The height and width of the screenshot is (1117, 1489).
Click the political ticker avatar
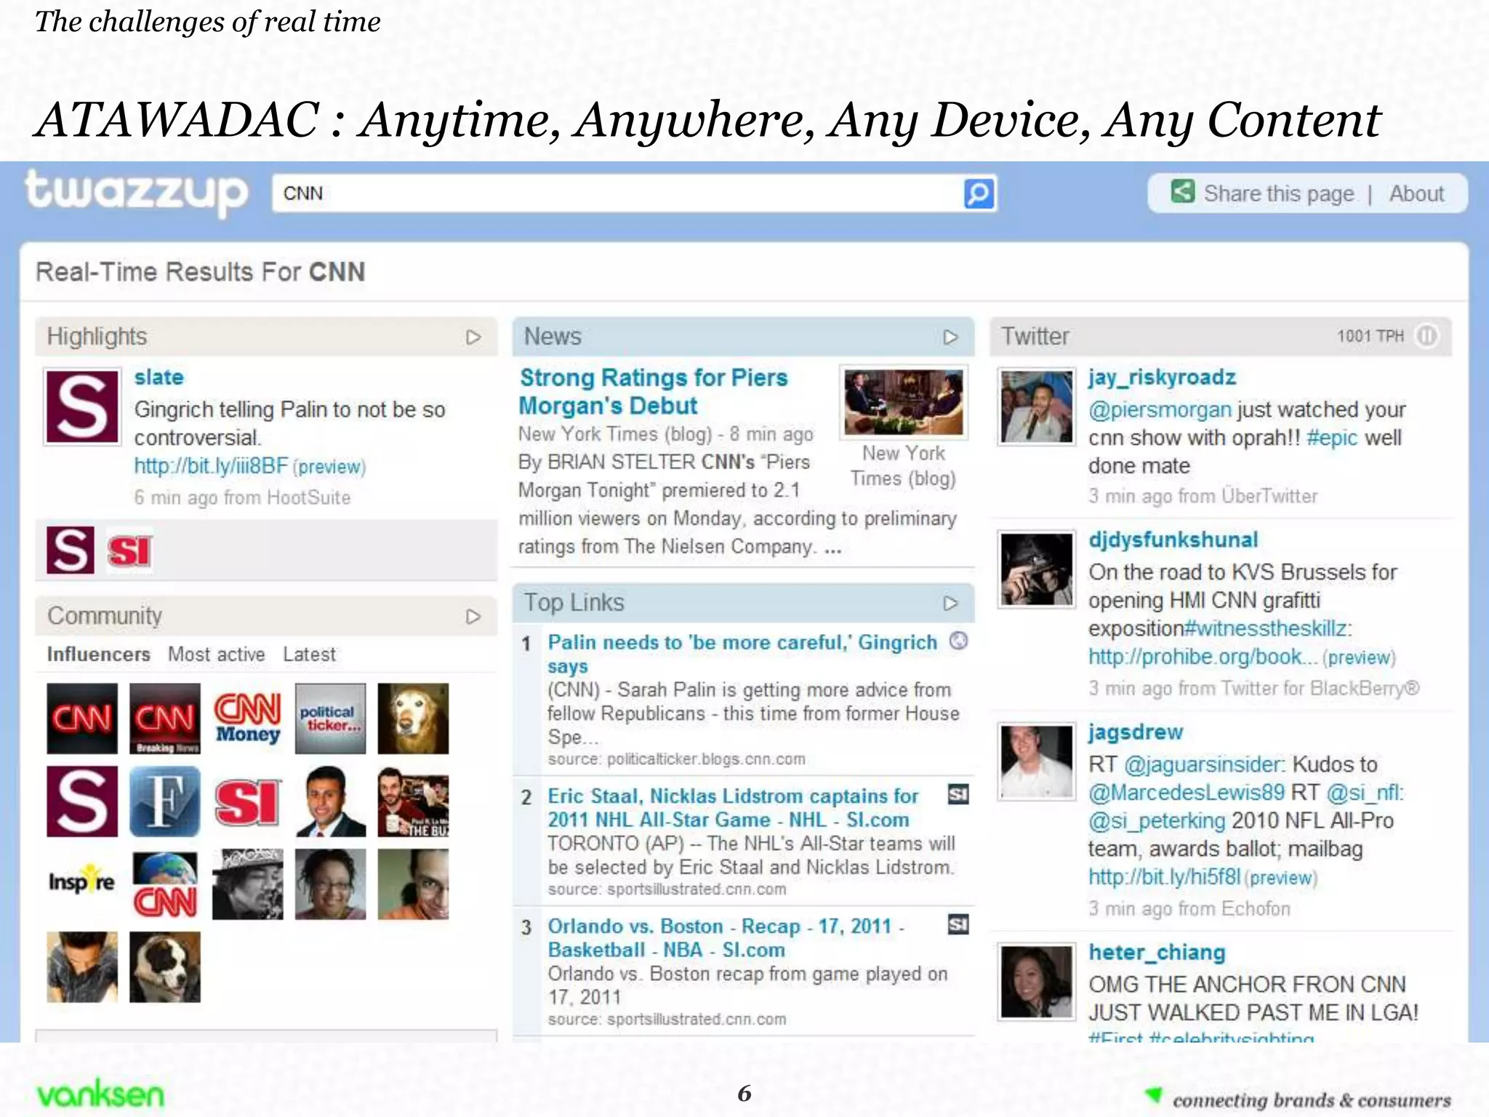pos(331,718)
